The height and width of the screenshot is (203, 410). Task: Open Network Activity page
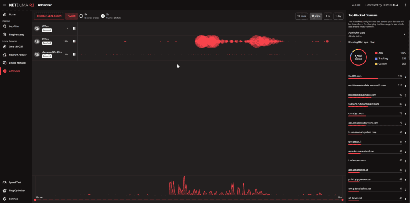click(x=4, y=54)
